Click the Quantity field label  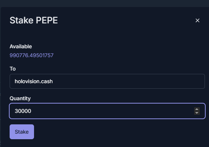20,99
